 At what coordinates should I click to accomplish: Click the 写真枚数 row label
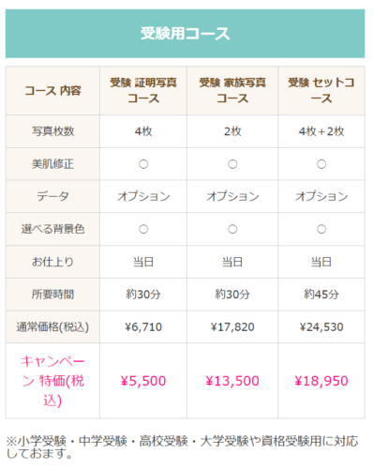[52, 131]
